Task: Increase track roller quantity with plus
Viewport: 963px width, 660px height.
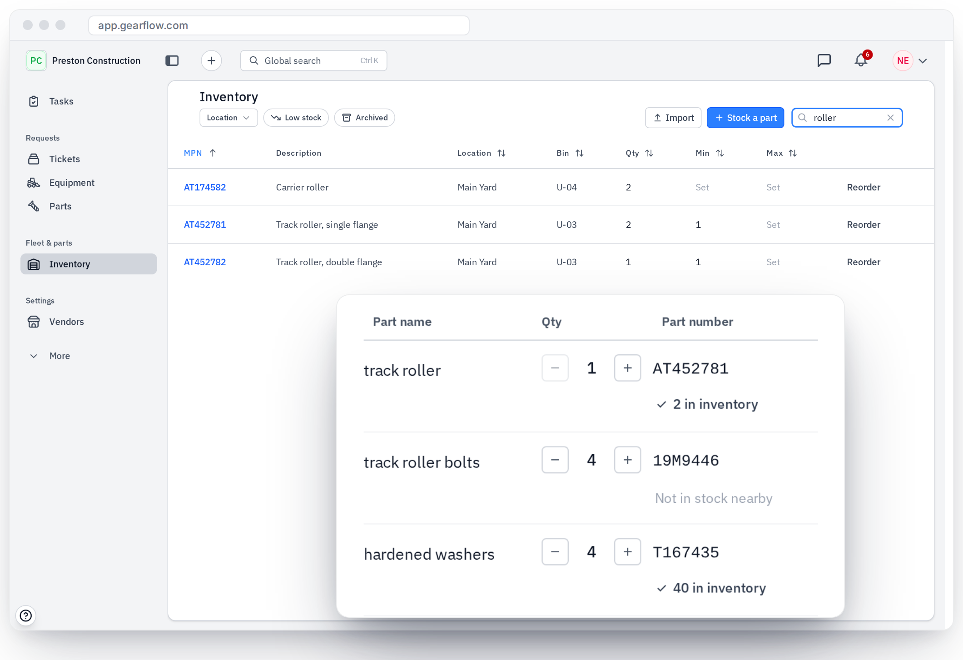Action: [627, 368]
